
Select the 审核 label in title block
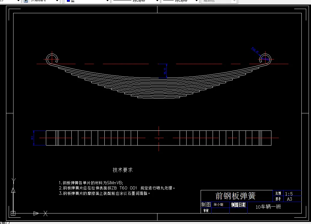point(206,210)
